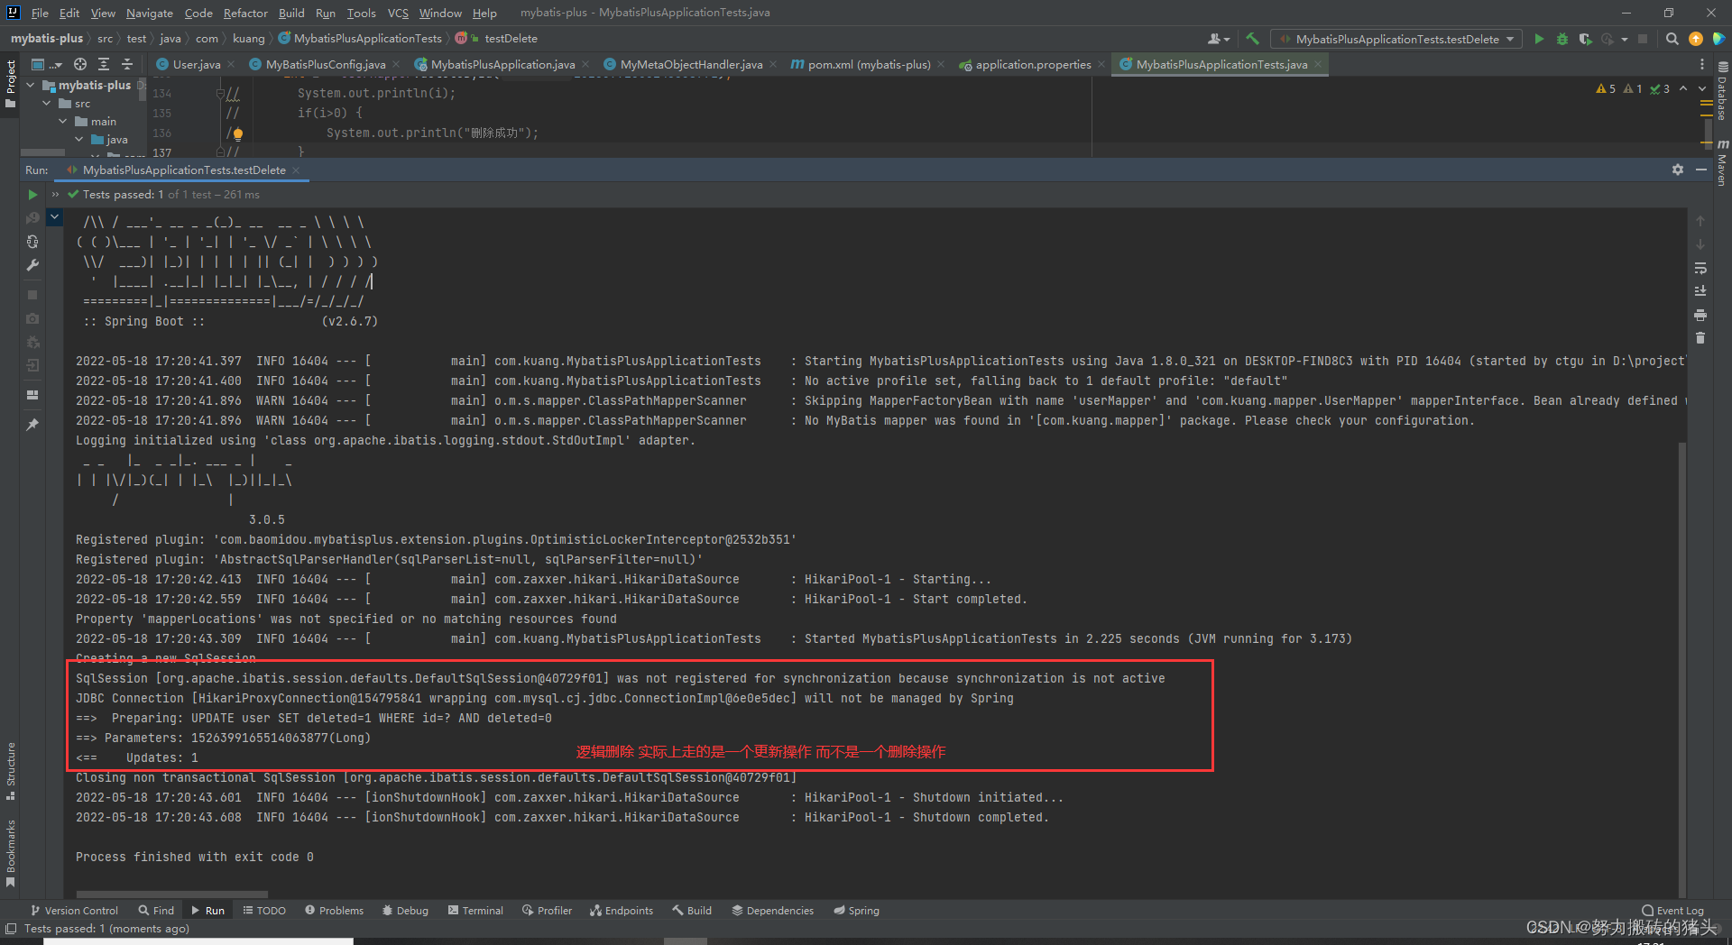The width and height of the screenshot is (1732, 945).
Task: Open the Structure side panel
Action: click(x=11, y=771)
